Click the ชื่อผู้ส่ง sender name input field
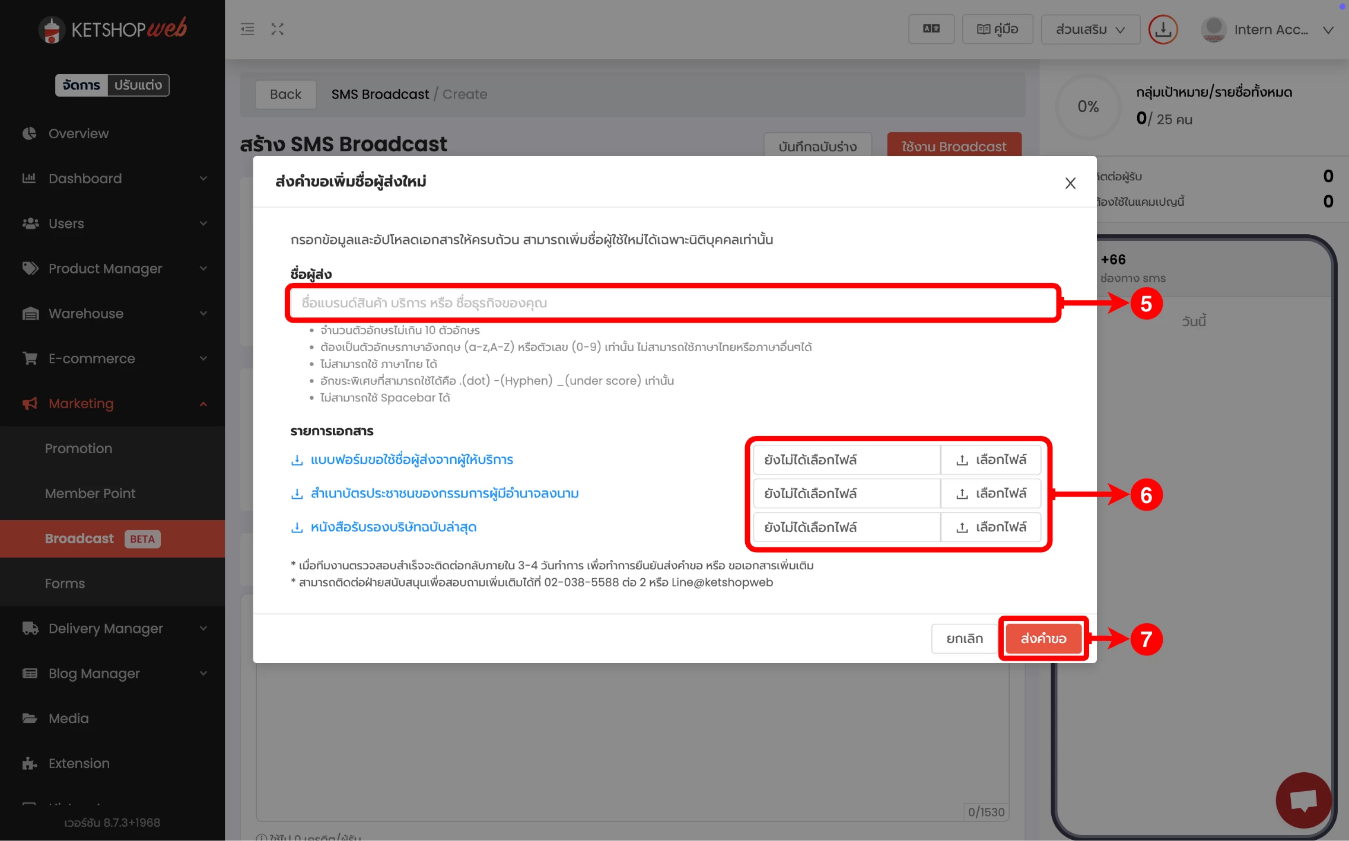Screen dimensions: 1349x841 (673, 303)
